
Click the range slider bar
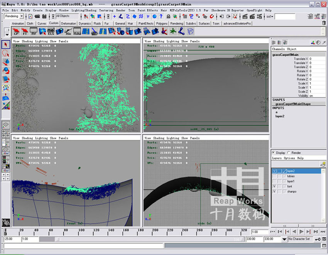click(150, 239)
